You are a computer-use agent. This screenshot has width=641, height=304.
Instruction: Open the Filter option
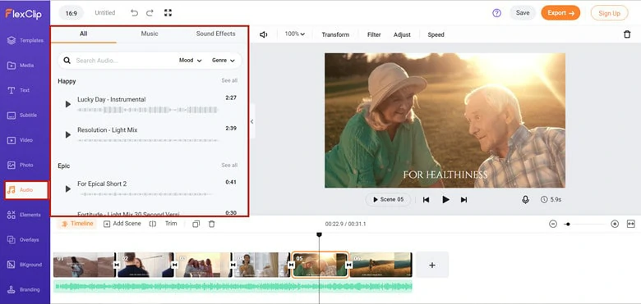[374, 34]
